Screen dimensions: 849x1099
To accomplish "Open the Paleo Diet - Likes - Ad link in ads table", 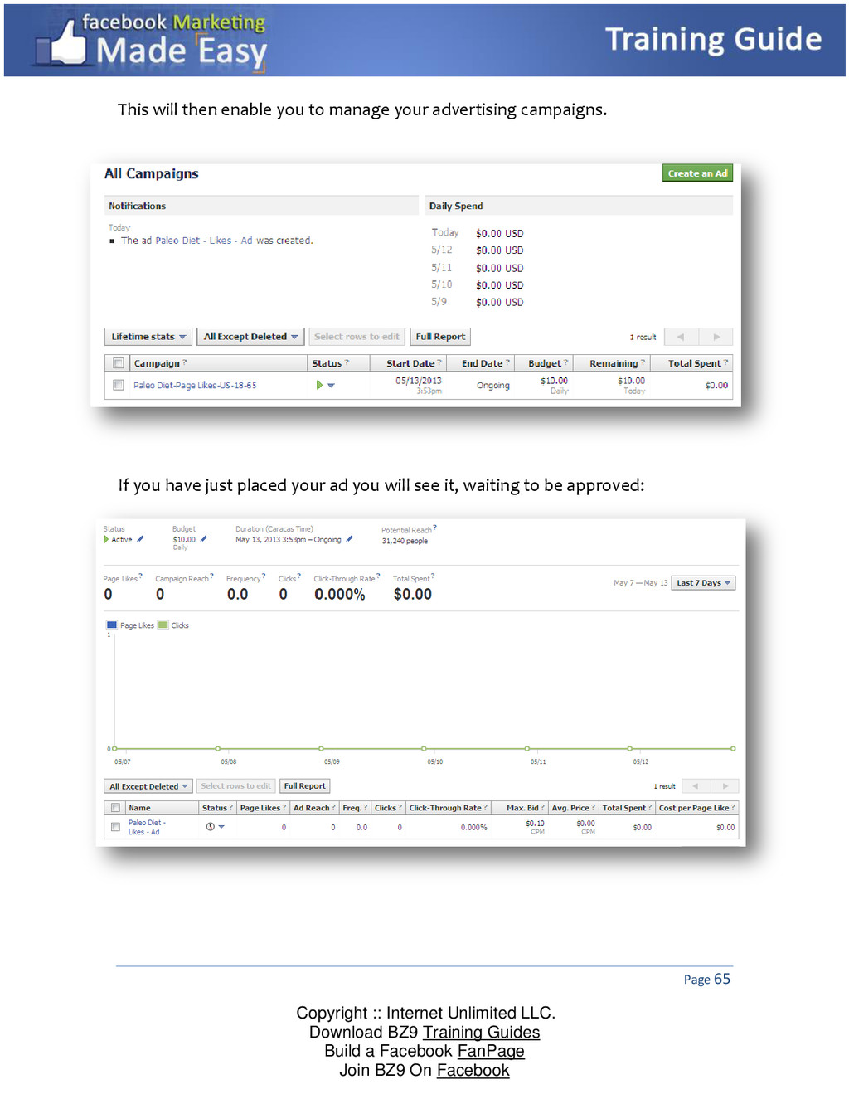I will pyautogui.click(x=146, y=827).
